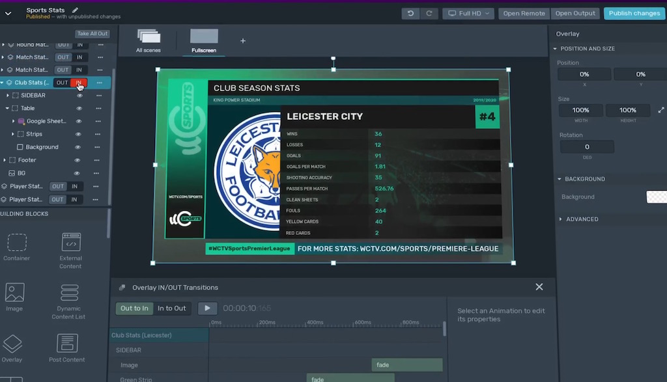Open the top-left collapse chevron menu
Image resolution: width=667 pixels, height=382 pixels.
[x=8, y=13]
